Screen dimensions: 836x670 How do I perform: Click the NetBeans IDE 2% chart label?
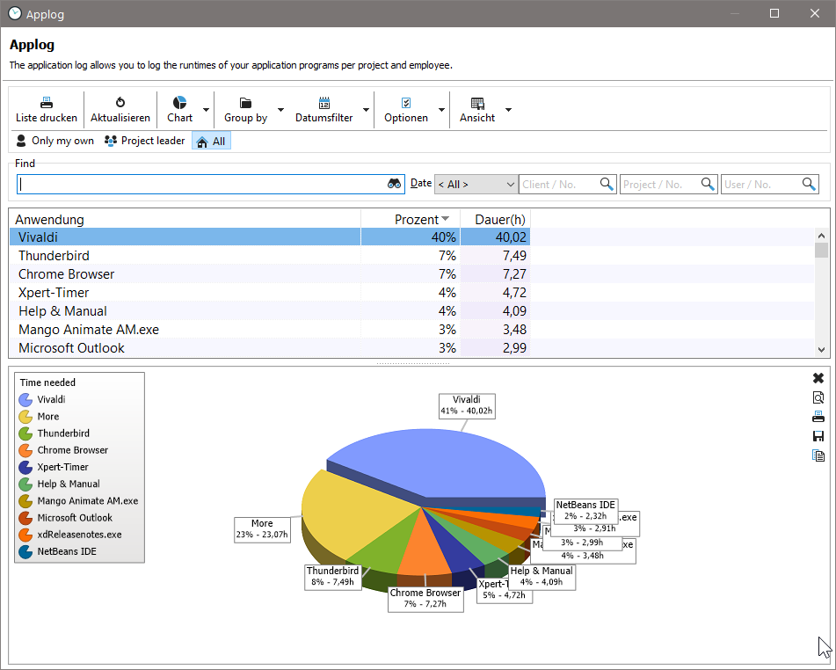(x=585, y=511)
